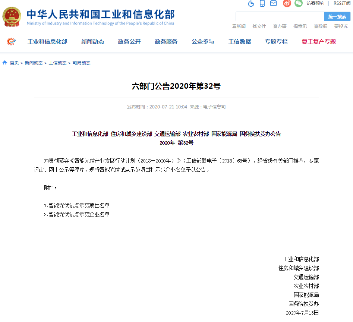Focus the search input field
353x322 pixels.
(280, 16)
